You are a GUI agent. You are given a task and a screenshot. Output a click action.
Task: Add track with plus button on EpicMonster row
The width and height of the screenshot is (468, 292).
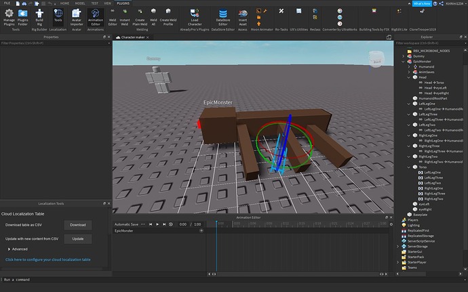[x=201, y=230]
